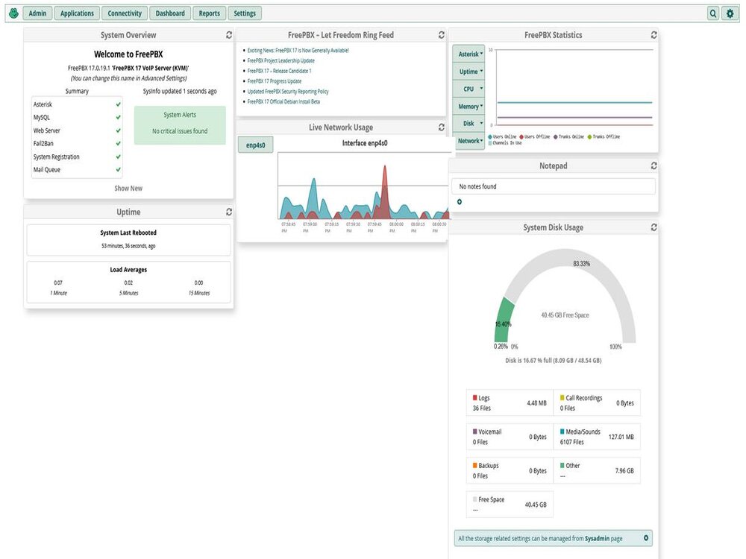This screenshot has height=559, width=746.
Task: Click the add note circle icon in Notepad
Action: click(459, 201)
